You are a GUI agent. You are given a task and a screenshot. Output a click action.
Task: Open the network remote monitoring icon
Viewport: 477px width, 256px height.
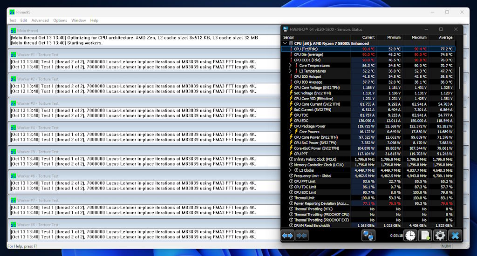[369, 236]
